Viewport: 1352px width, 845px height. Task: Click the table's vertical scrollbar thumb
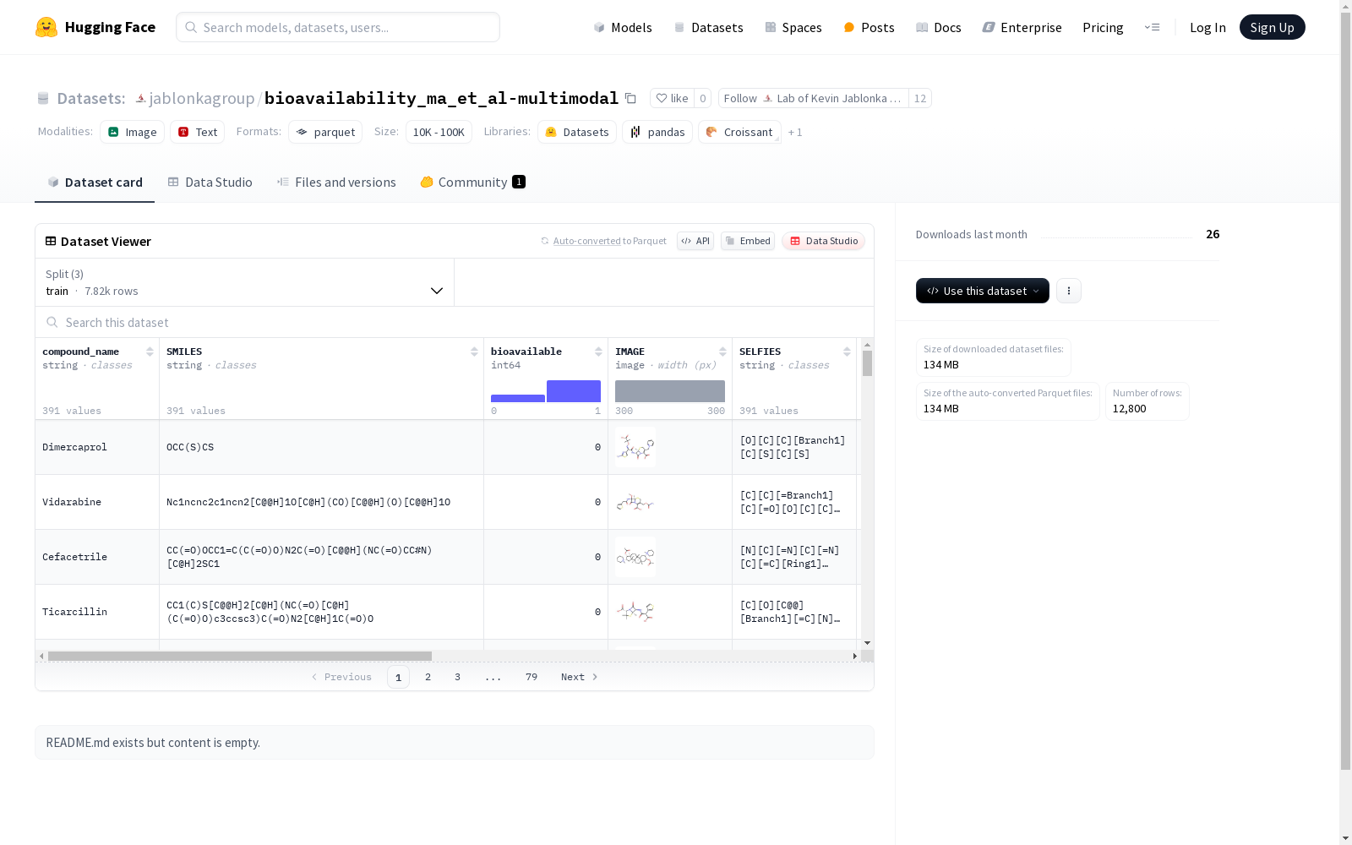[867, 363]
